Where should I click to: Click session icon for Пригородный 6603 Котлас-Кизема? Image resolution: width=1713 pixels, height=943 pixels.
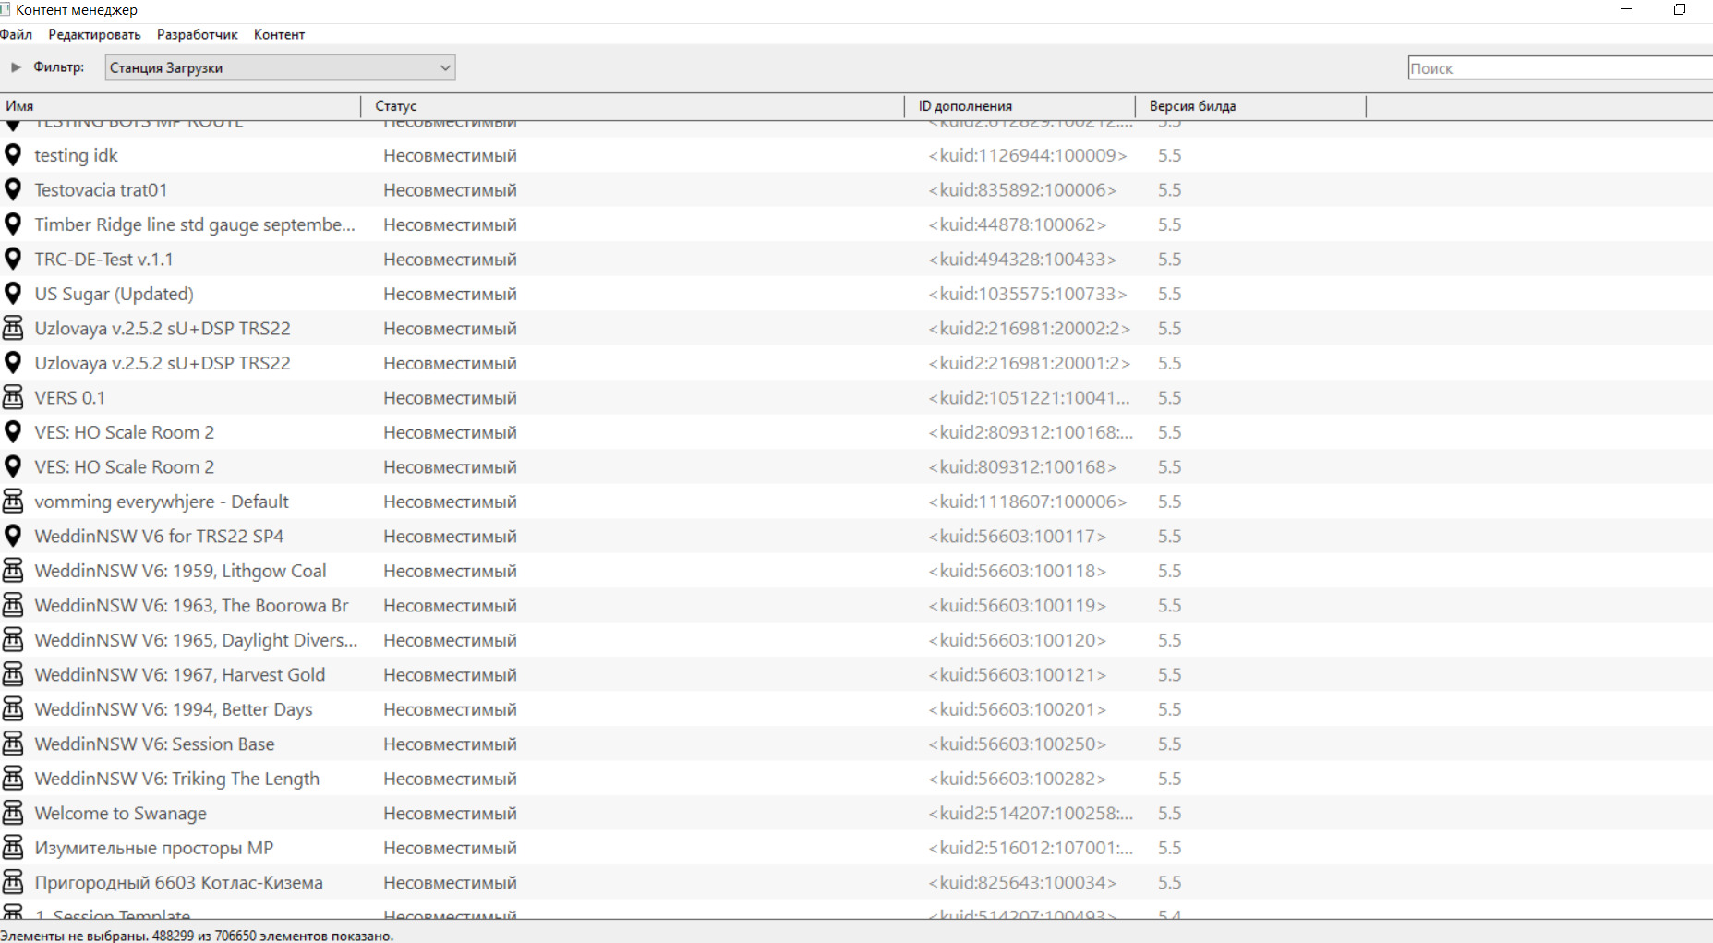click(x=13, y=883)
